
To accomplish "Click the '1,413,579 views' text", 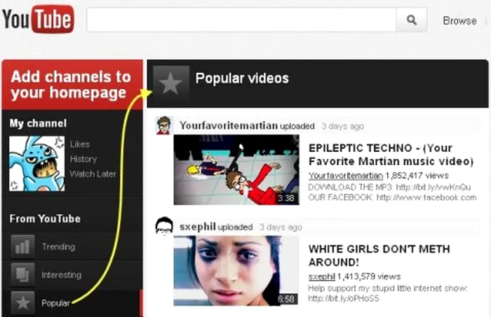I will (369, 276).
